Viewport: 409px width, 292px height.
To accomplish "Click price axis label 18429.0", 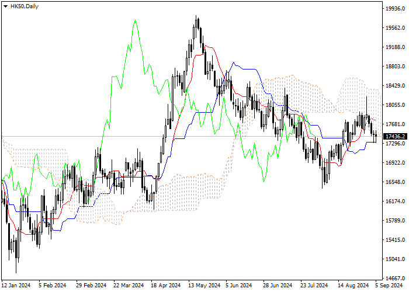I will point(395,86).
